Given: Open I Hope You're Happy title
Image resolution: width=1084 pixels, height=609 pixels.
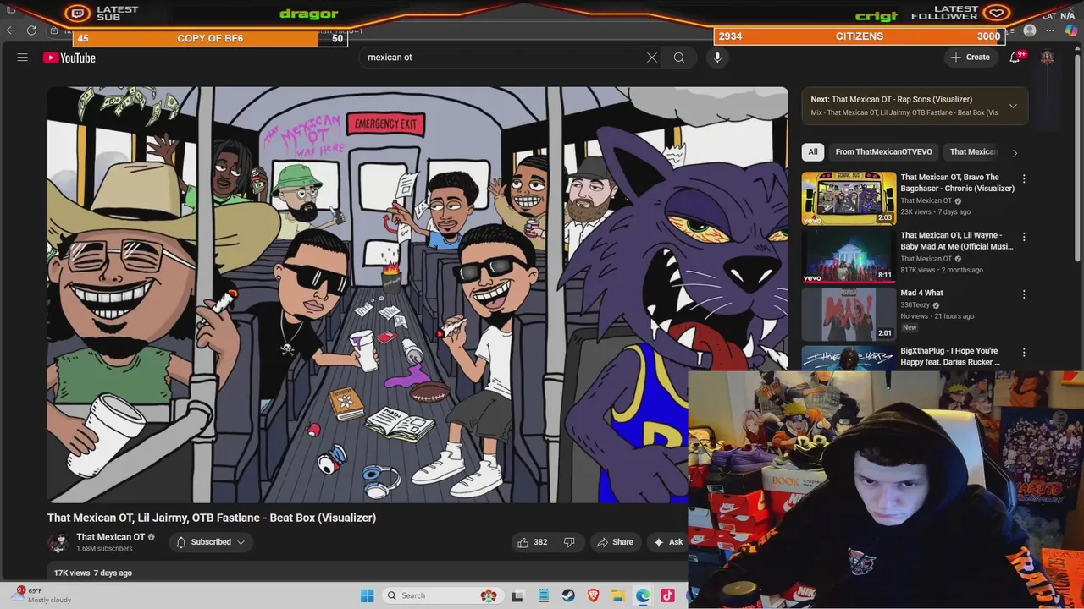Looking at the screenshot, I should point(950,356).
